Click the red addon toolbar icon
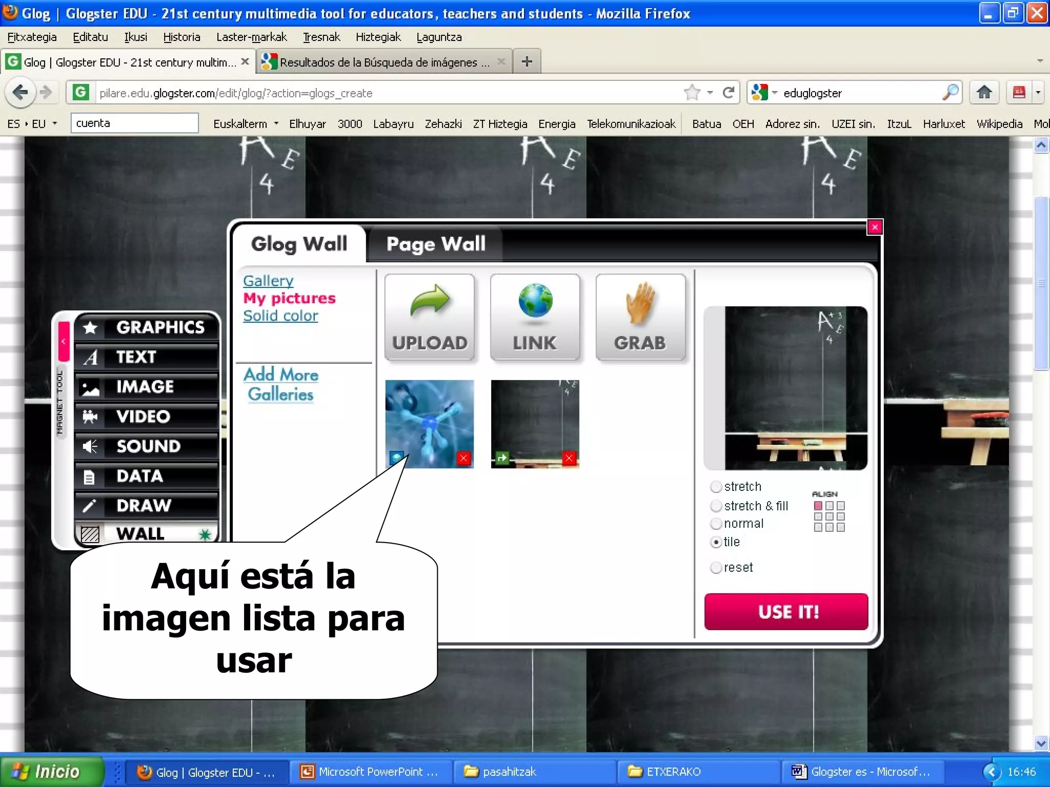The height and width of the screenshot is (787, 1050). pyautogui.click(x=1019, y=93)
